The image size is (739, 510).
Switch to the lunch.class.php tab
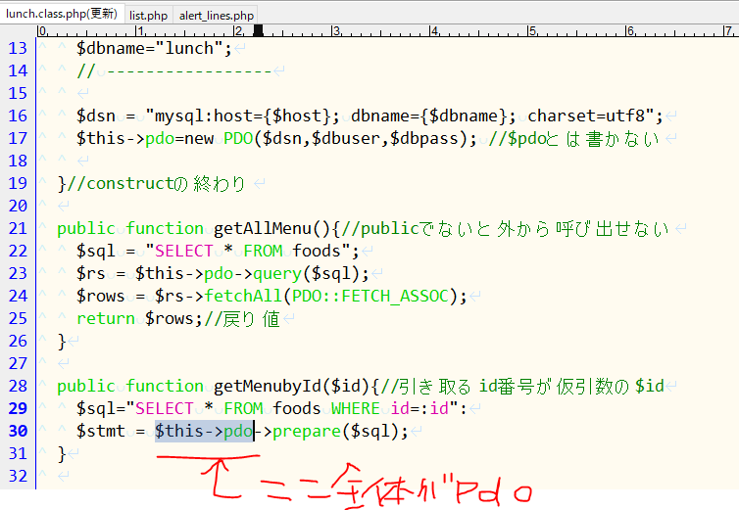pyautogui.click(x=62, y=14)
